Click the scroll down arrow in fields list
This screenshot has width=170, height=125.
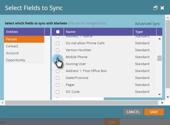click(x=159, y=94)
